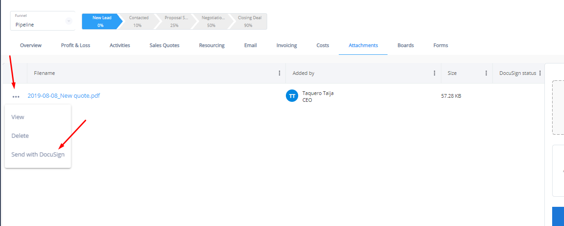Set pipeline stage to Contacted 10%
Viewport: 564px width, 226px height.
[138, 21]
